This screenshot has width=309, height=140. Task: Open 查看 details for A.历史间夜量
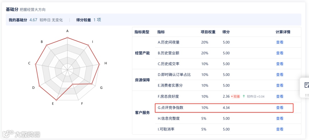coord(280,42)
